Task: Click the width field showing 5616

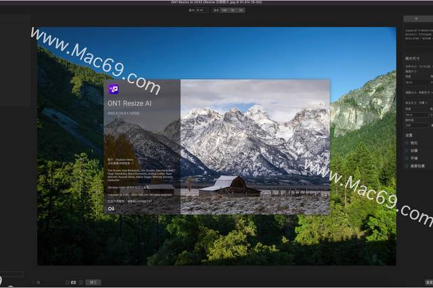Action: pos(417,115)
